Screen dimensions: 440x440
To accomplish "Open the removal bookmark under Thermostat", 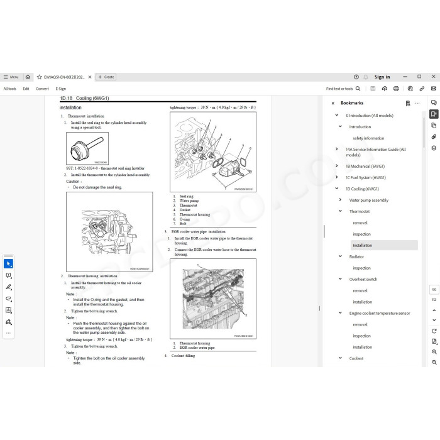I will coord(360,223).
